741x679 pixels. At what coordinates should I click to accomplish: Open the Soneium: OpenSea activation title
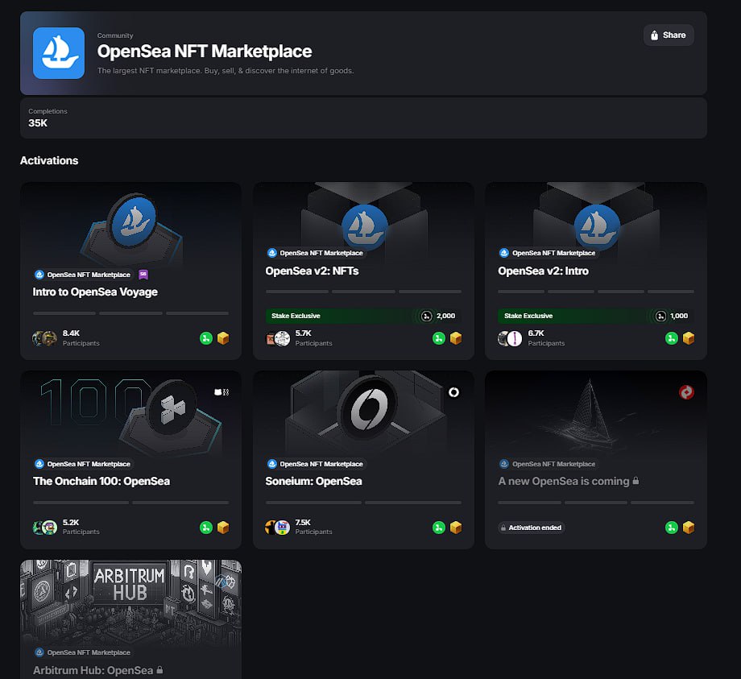click(x=313, y=481)
